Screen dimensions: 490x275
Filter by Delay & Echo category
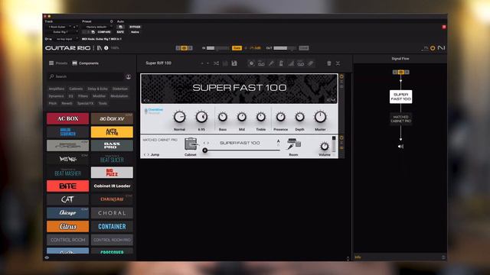click(97, 89)
